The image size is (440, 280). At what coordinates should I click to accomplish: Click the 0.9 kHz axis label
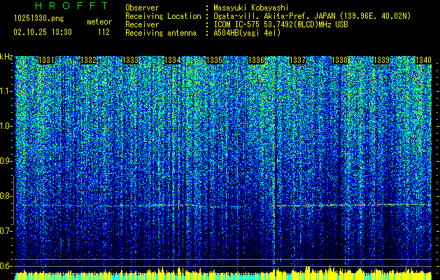[6, 161]
